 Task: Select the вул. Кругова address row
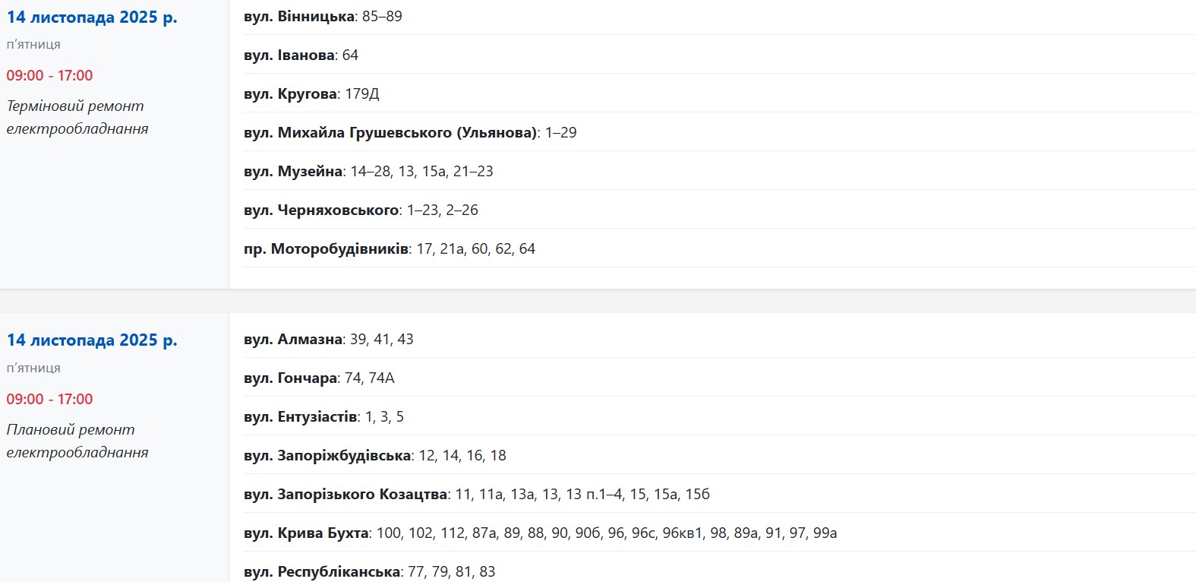tap(311, 93)
